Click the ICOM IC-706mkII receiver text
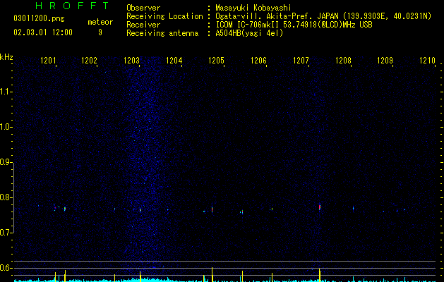This screenshot has width=444, height=282. click(x=294, y=25)
